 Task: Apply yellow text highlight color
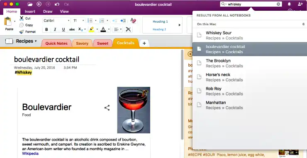(91, 29)
